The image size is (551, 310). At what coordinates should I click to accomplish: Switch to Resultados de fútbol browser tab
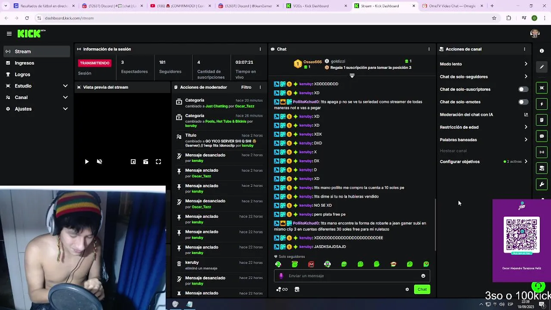43,6
